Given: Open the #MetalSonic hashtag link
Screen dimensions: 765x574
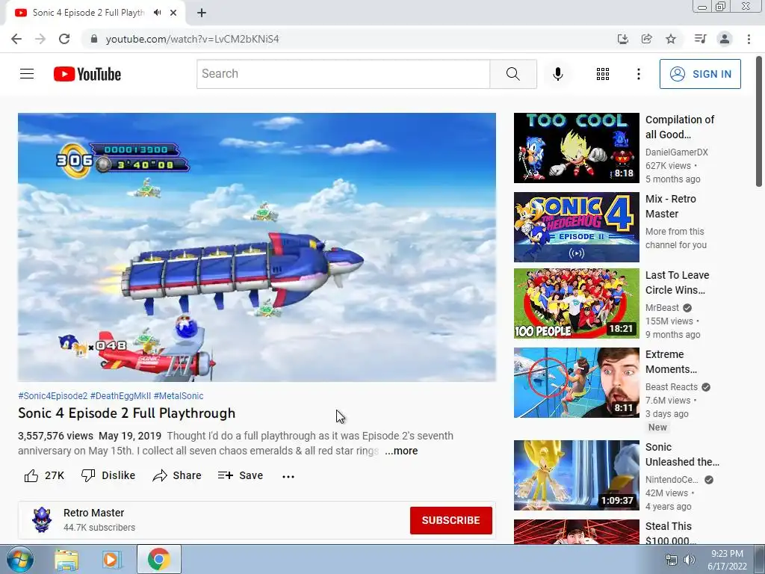Looking at the screenshot, I should click(x=179, y=396).
